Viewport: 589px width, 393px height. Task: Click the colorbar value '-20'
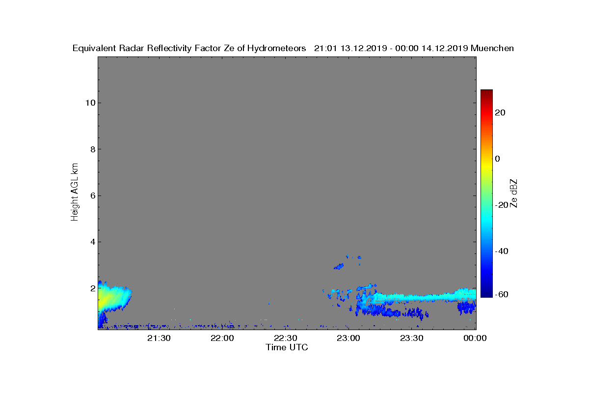pyautogui.click(x=501, y=205)
